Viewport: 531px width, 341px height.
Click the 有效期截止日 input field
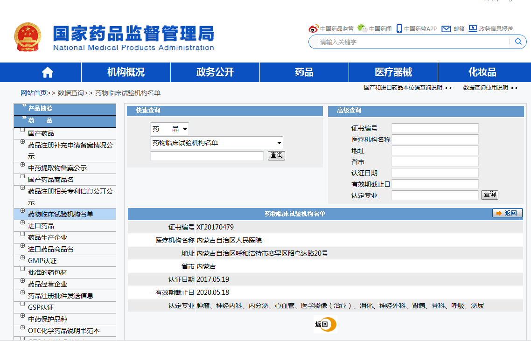[x=435, y=184]
